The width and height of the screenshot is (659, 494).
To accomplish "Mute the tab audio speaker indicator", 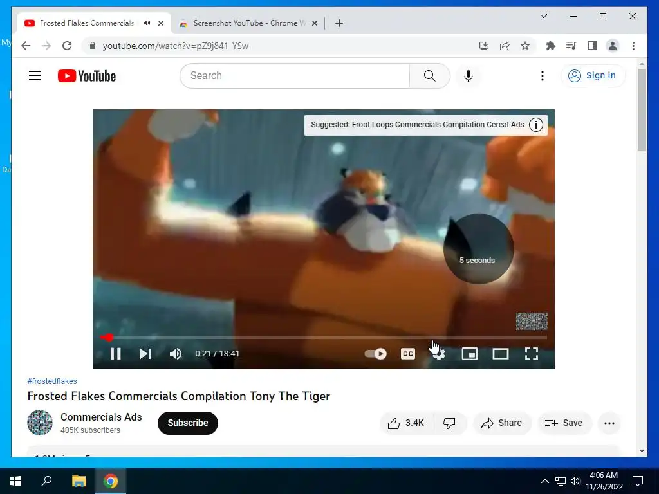I will [x=147, y=23].
